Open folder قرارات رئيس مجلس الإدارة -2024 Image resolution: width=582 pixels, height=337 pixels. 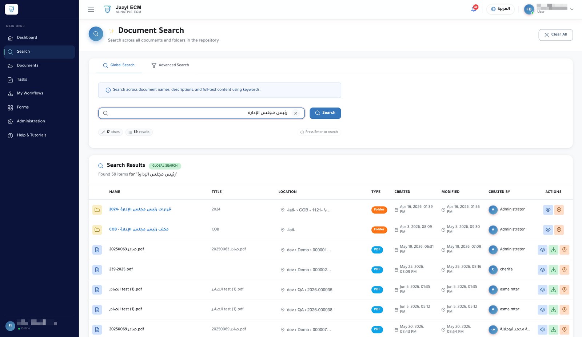[140, 210]
